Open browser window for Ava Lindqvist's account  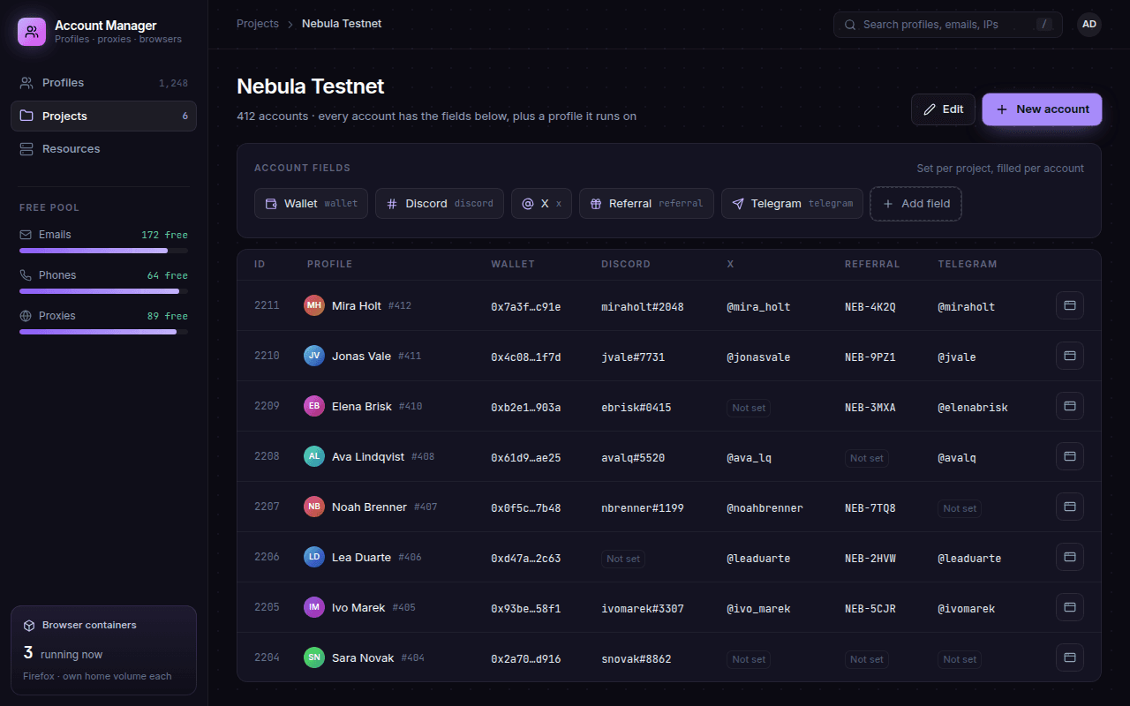[x=1070, y=456]
